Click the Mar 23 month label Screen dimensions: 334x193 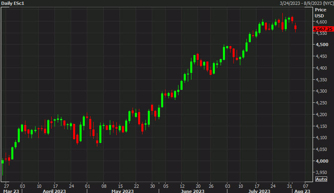tap(11, 191)
